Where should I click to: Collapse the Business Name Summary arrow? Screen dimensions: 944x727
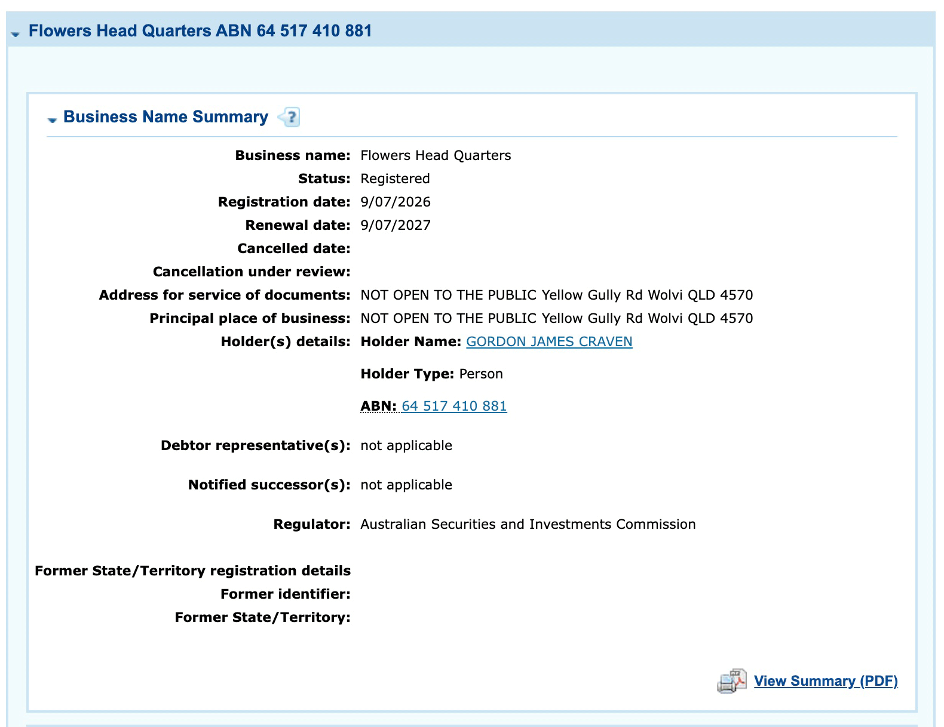coord(52,119)
